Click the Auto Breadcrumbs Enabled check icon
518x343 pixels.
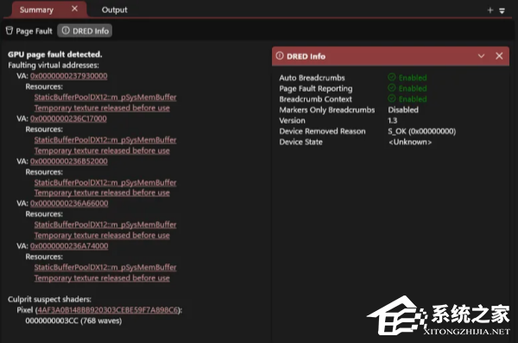coord(392,78)
